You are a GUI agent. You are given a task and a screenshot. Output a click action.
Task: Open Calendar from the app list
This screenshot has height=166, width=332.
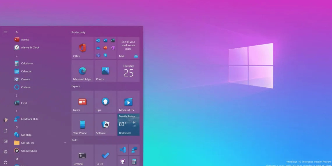click(40, 71)
